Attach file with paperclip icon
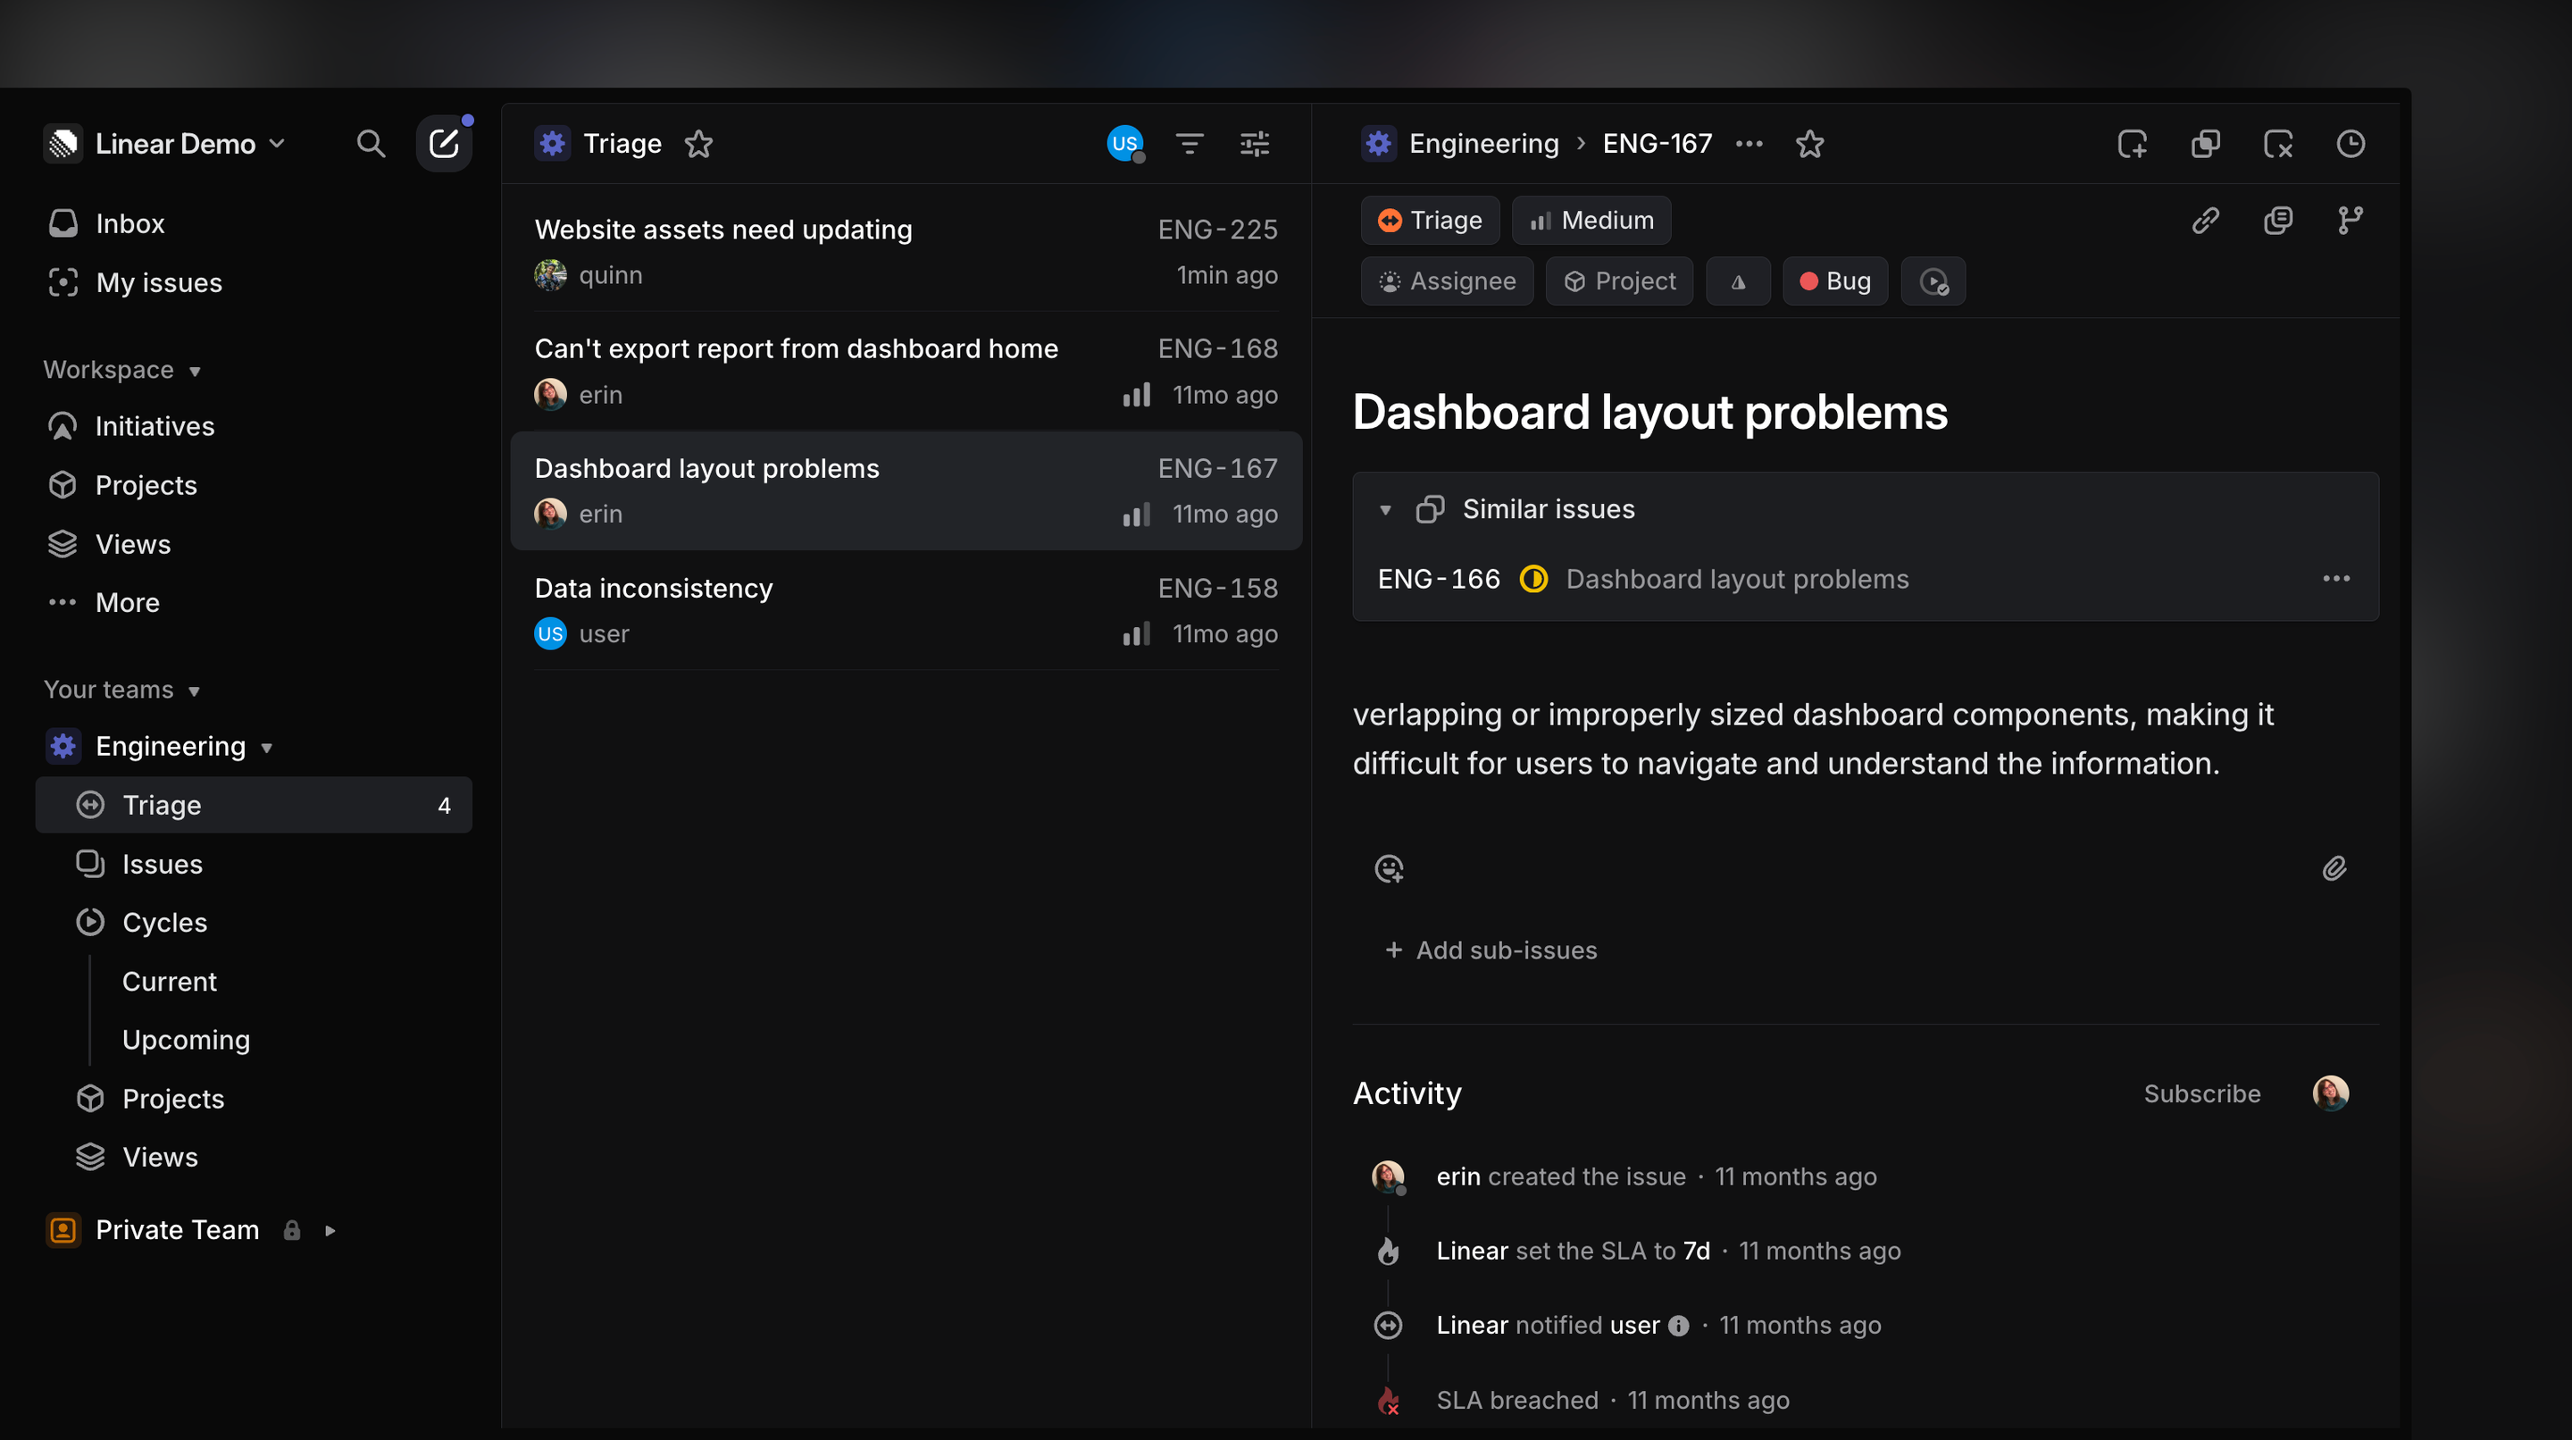 pos(2334,869)
